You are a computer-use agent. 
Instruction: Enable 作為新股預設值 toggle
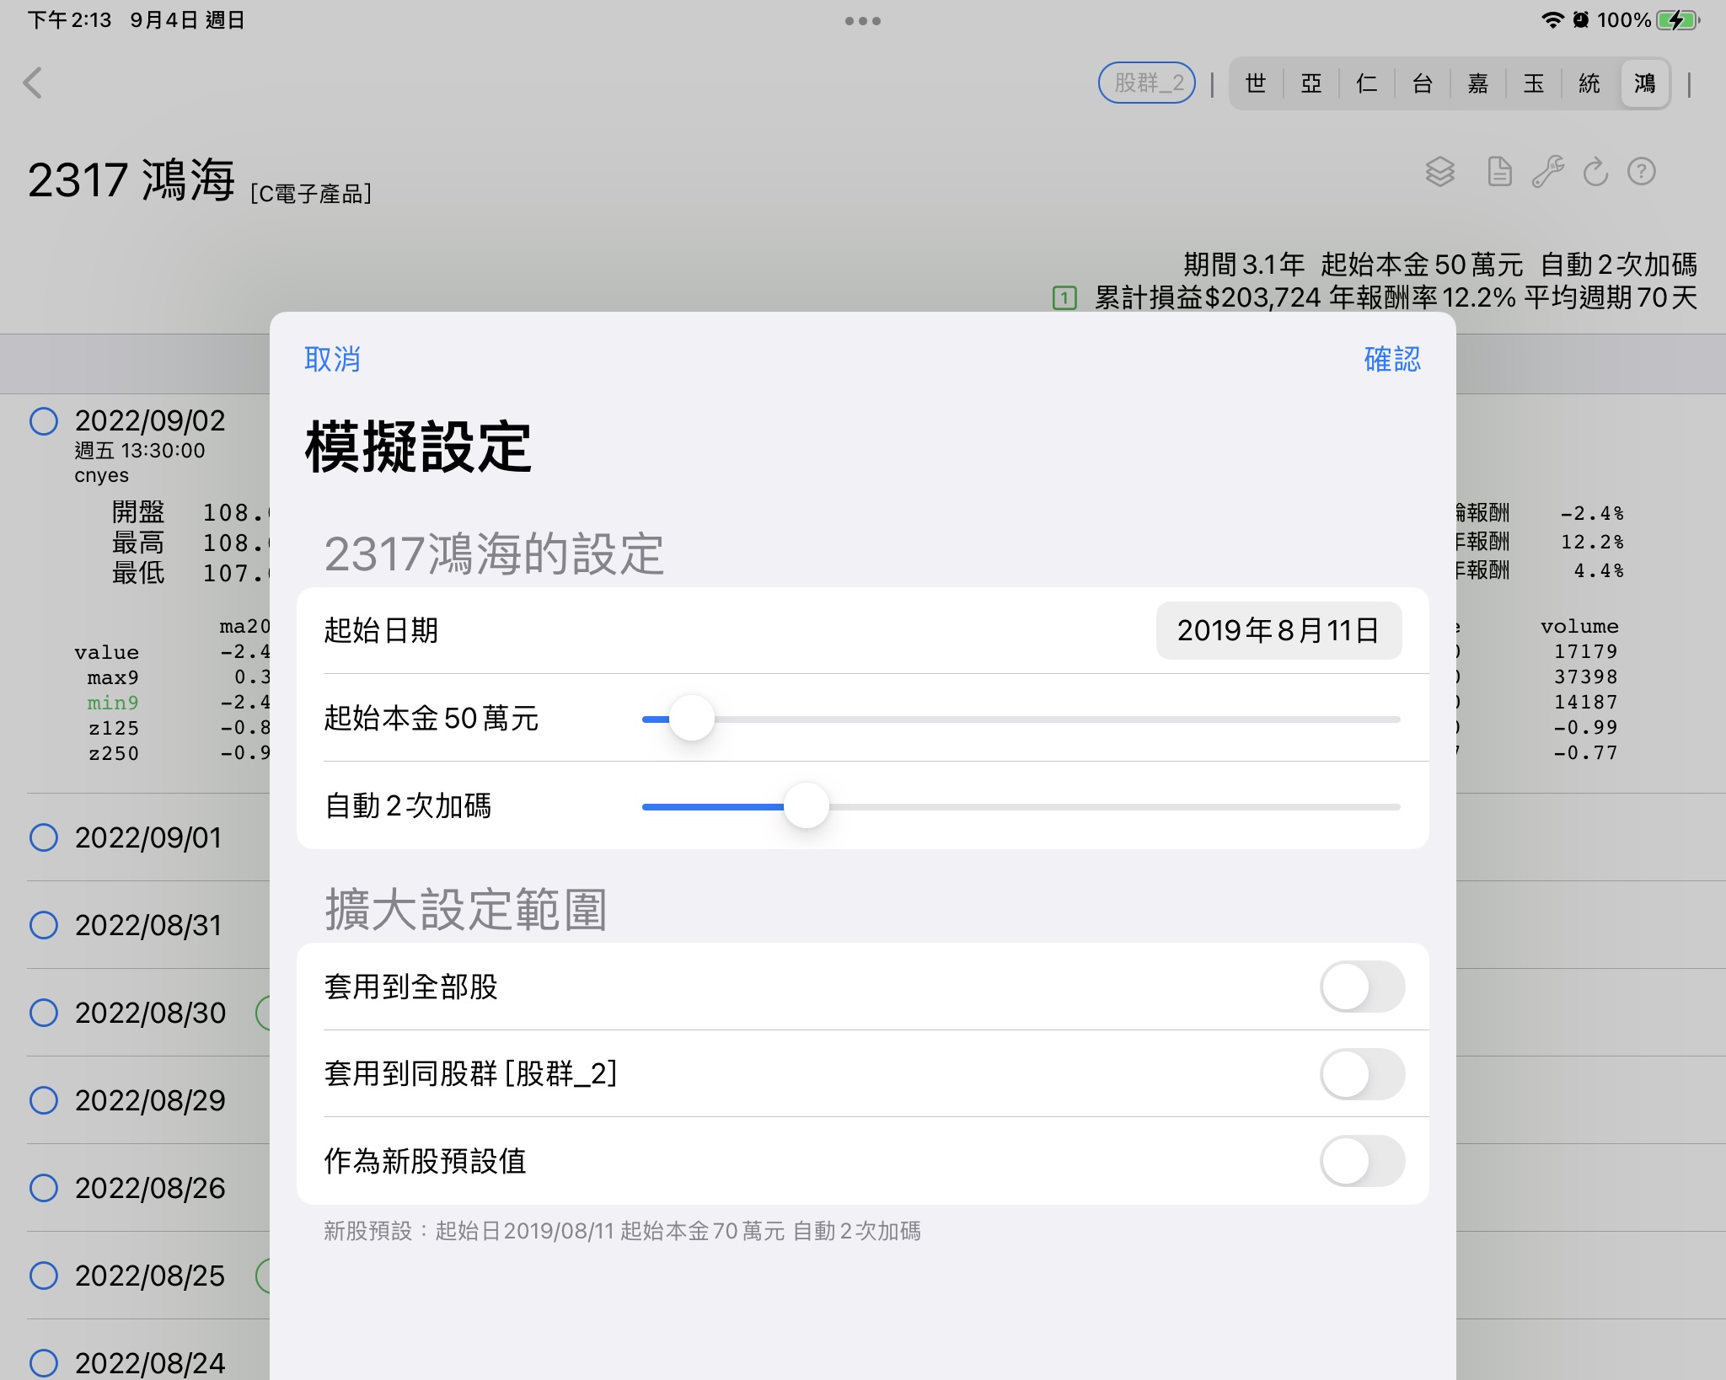(1363, 1162)
